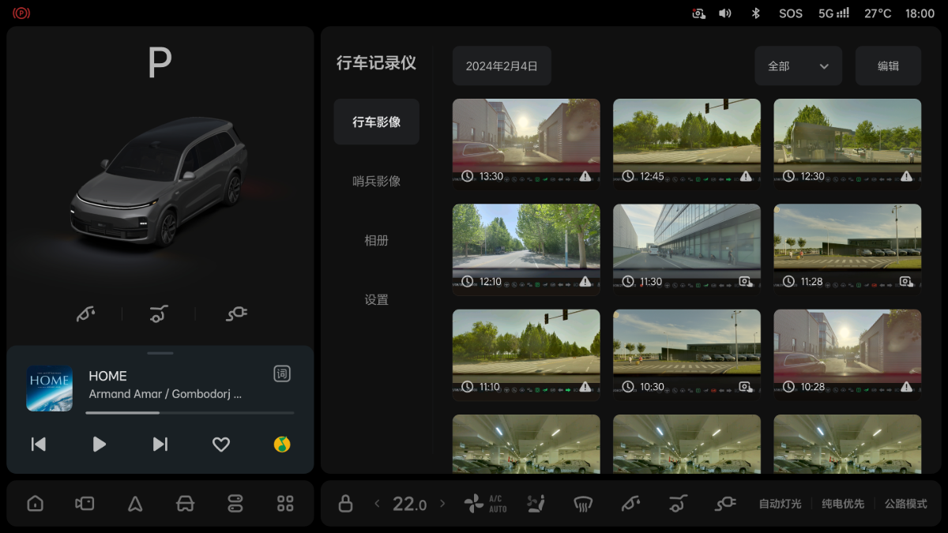
Task: Open the 11:10 recording thumbnail
Action: point(526,355)
